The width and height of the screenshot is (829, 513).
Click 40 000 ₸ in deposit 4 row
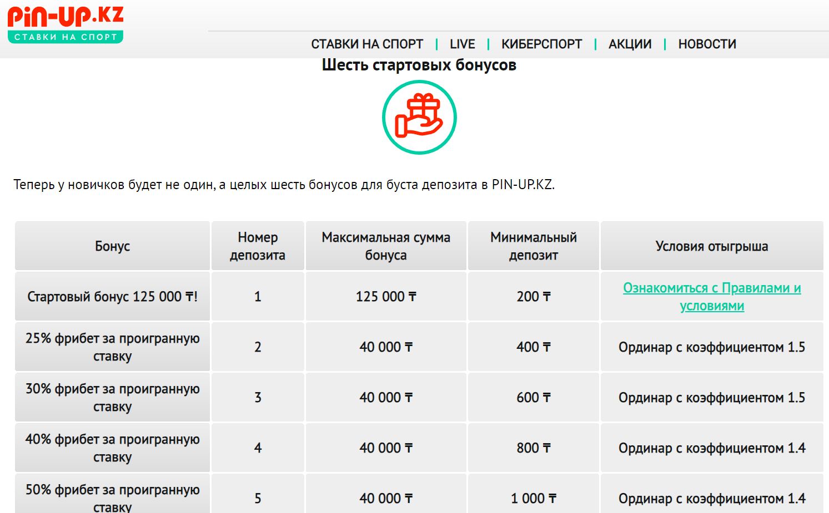386,448
